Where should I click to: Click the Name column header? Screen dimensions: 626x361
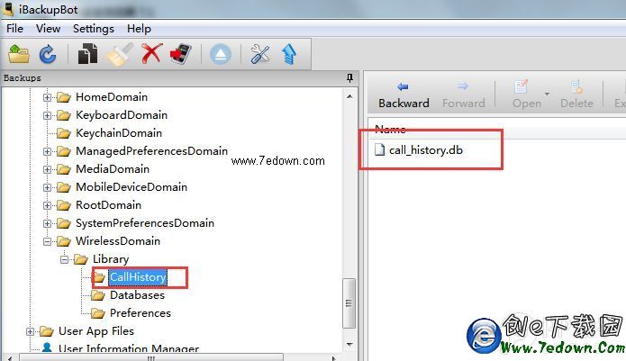click(x=390, y=129)
